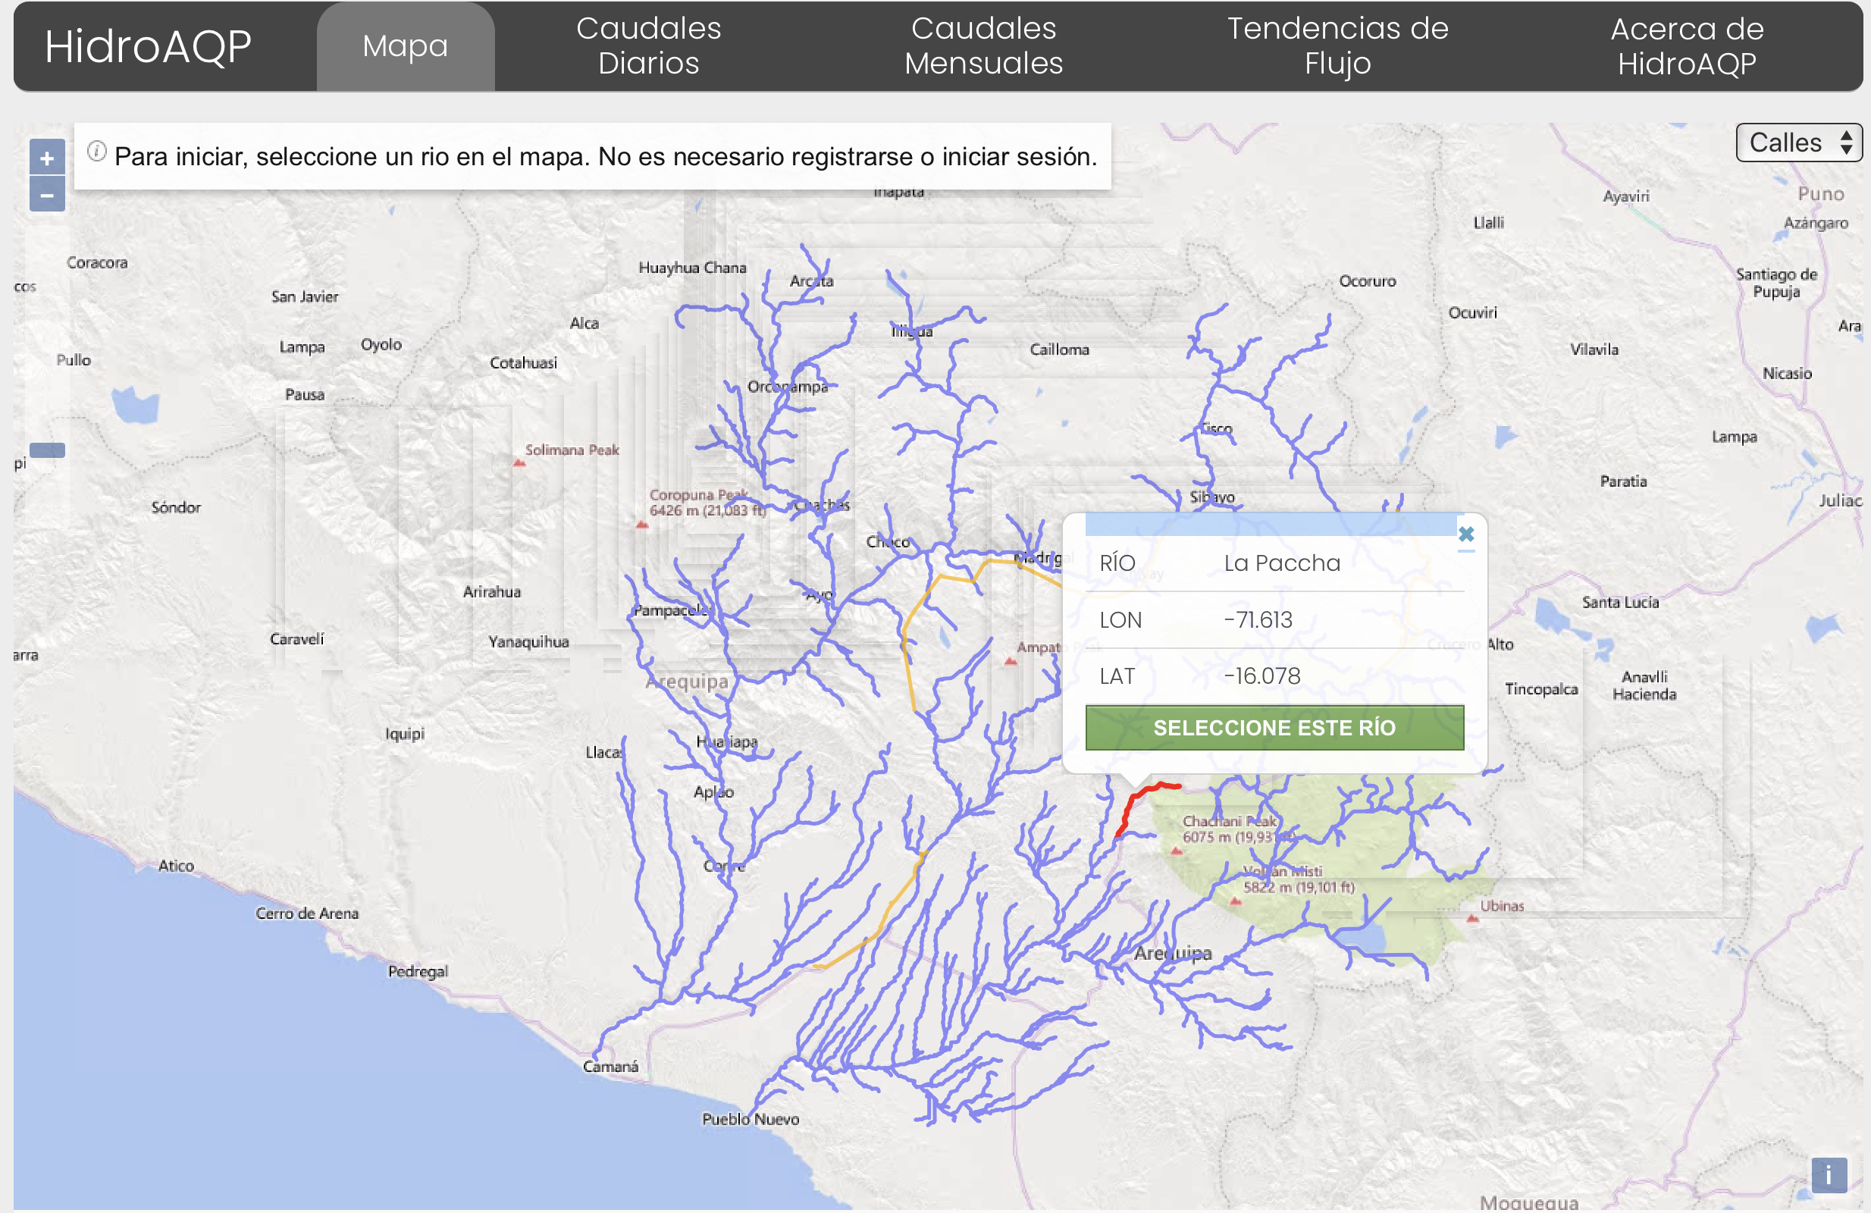1871x1213 pixels.
Task: Close the La Paccha river popup
Action: coord(1465,534)
